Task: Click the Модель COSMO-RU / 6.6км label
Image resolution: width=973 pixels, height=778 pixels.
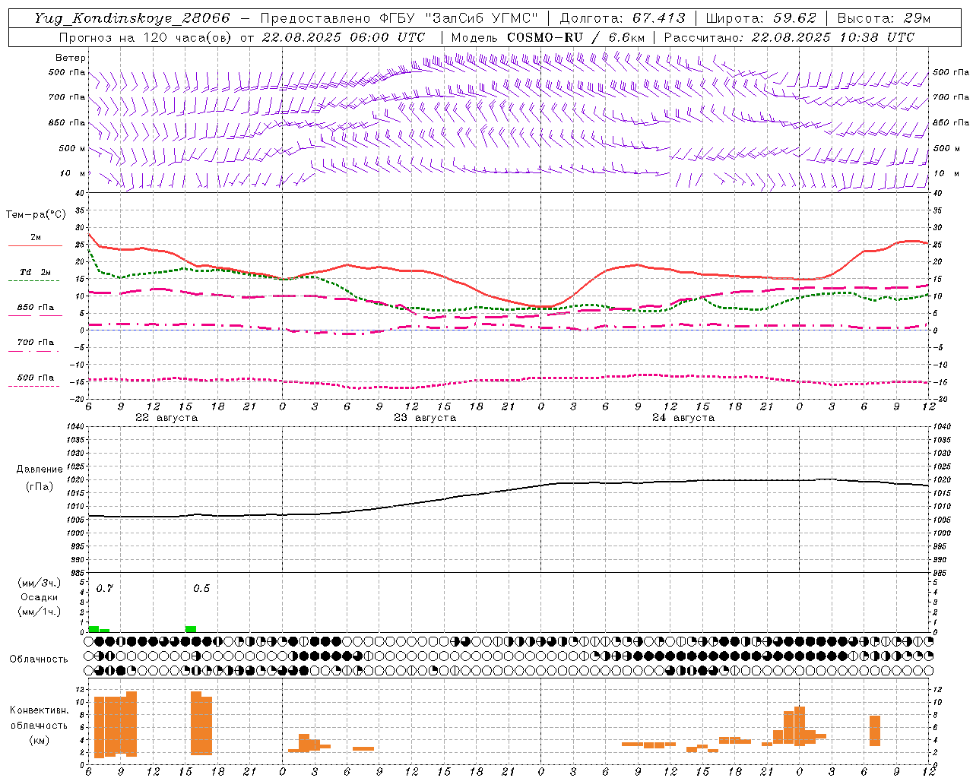Action: (x=547, y=37)
